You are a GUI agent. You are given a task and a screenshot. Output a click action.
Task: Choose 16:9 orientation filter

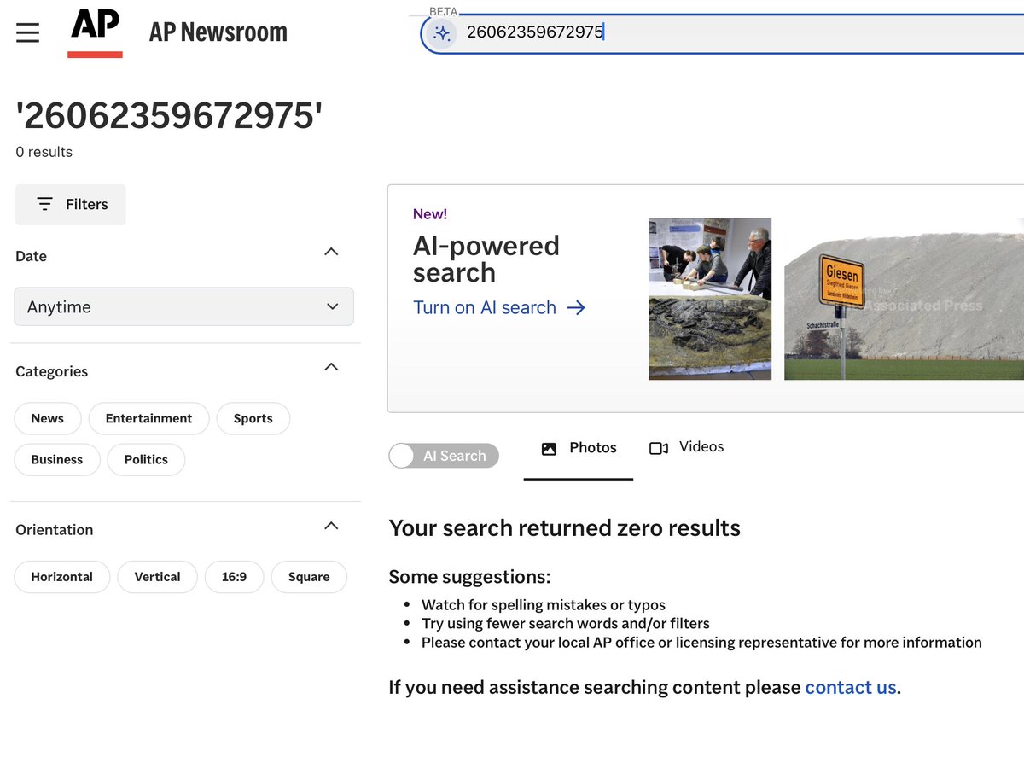click(x=234, y=577)
